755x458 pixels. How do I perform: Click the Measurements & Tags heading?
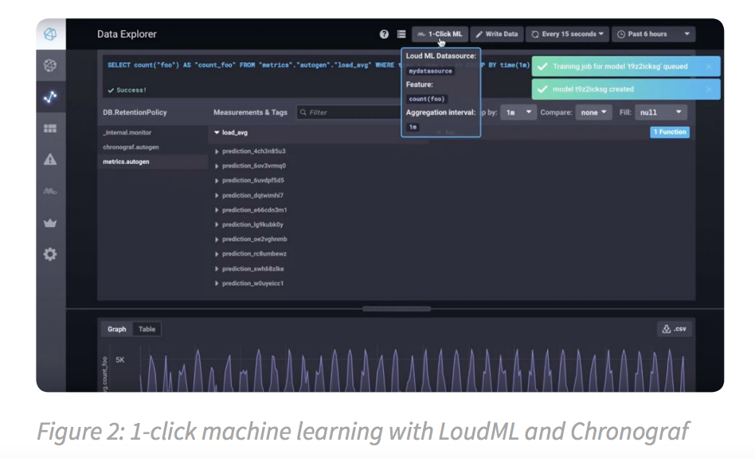pyautogui.click(x=250, y=112)
